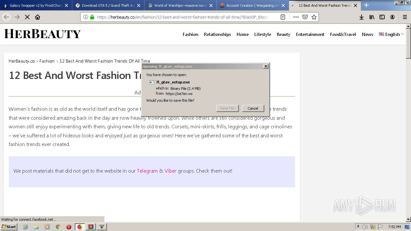Save page to Pocket icon
This screenshot has width=411, height=231.
[x=305, y=17]
